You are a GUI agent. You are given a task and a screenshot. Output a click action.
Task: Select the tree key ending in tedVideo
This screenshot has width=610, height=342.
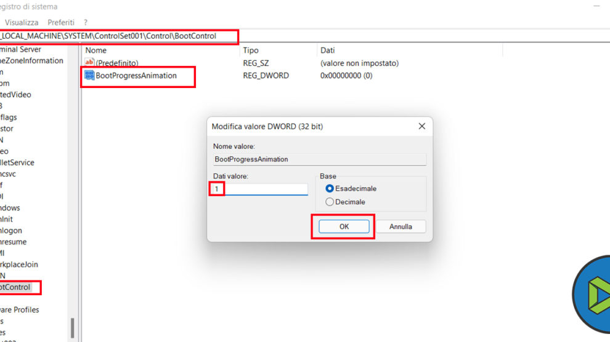(x=15, y=95)
